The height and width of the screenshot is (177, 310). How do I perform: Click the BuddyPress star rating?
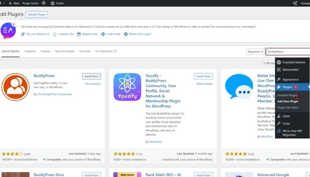pos(12,154)
